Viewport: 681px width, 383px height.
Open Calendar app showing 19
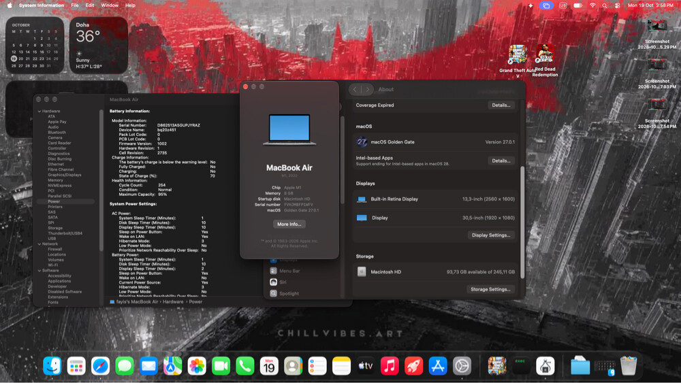pos(269,366)
